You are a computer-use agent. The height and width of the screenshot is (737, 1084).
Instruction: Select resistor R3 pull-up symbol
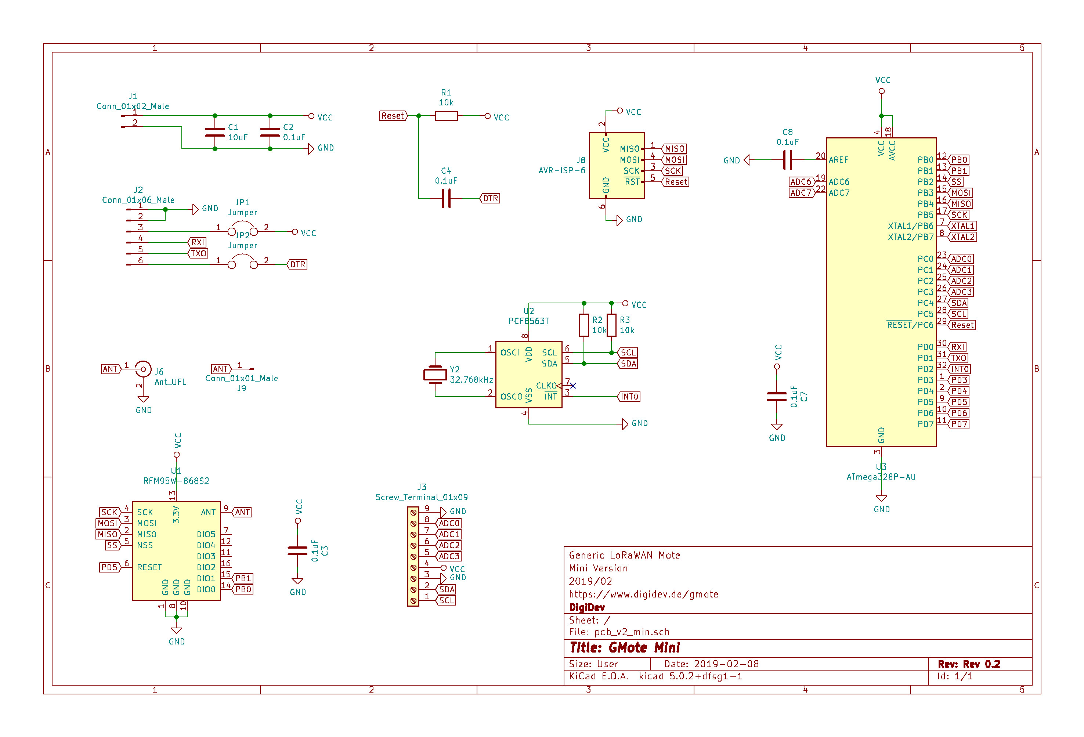coord(611,325)
